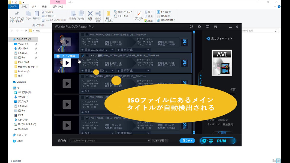Click フォルダ開く button
The height and width of the screenshot is (163, 290).
click(160, 141)
